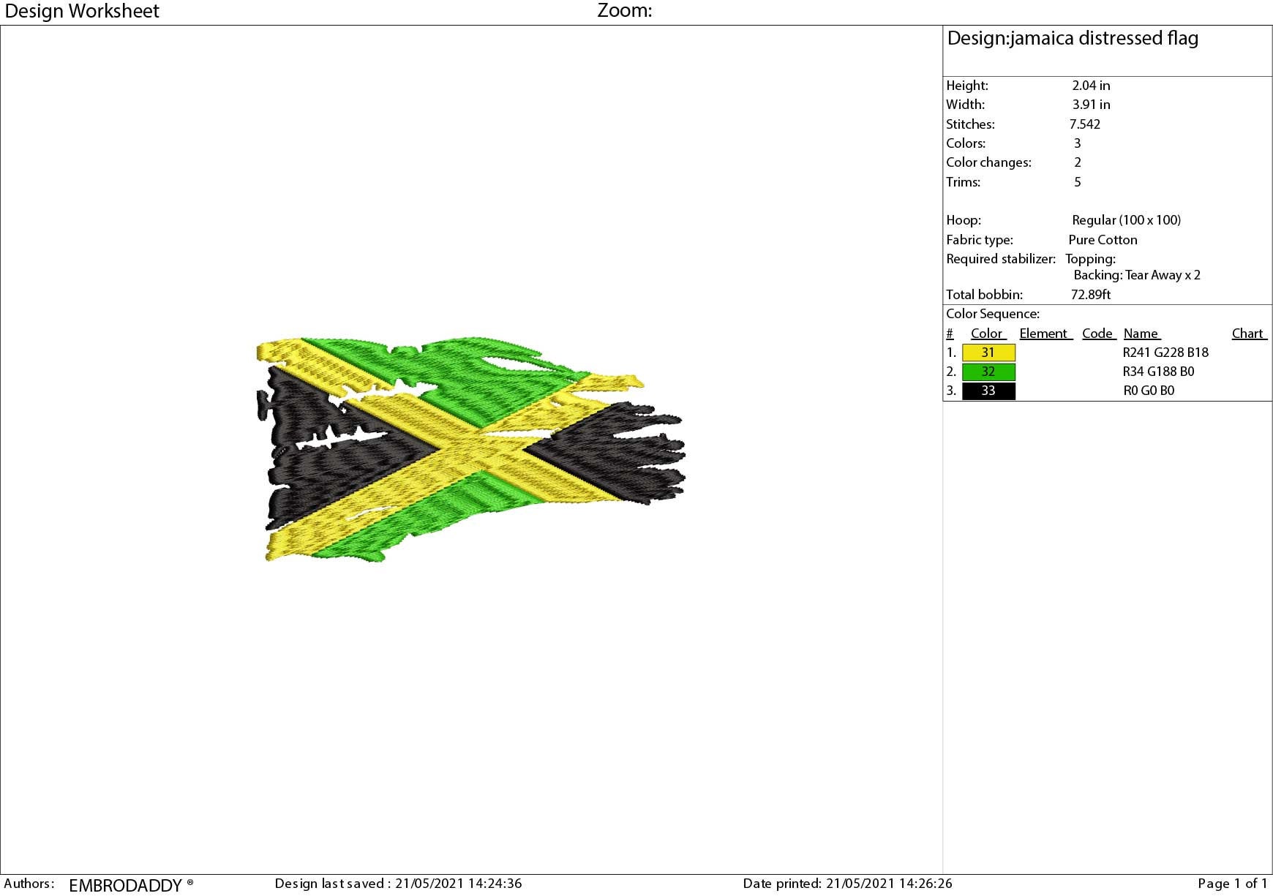The image size is (1273, 896).
Task: Click the Height value 2.04 in
Action: point(1091,86)
